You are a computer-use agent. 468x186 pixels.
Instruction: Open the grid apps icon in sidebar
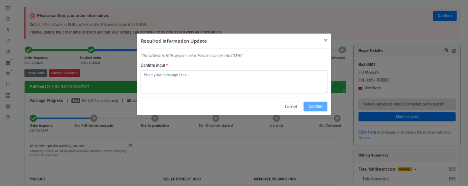pos(8,95)
